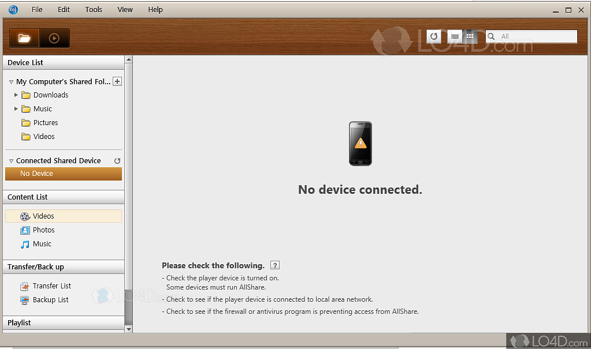Expand the Downloads folder arrow
Viewport: 591px width, 349px height.
(x=16, y=95)
